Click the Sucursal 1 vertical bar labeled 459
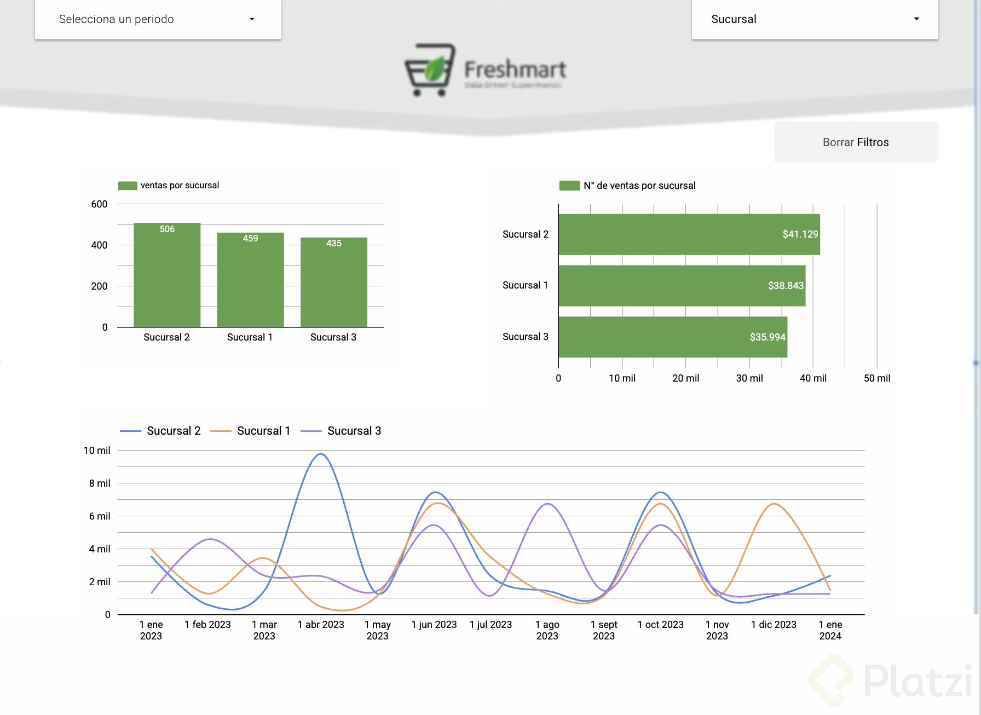Viewport: 981px width, 715px height. click(x=250, y=280)
